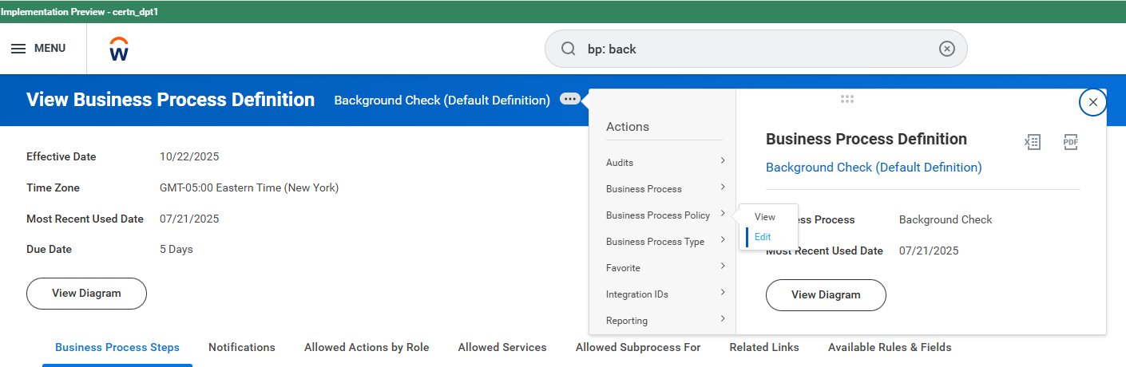Click the main page Most Recent Used Date 07/21/2025

pyautogui.click(x=189, y=219)
